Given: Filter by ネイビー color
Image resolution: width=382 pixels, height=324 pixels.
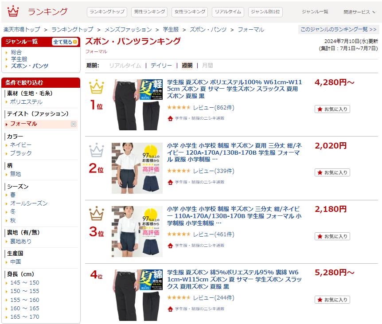Looking at the screenshot, I should pyautogui.click(x=21, y=144).
